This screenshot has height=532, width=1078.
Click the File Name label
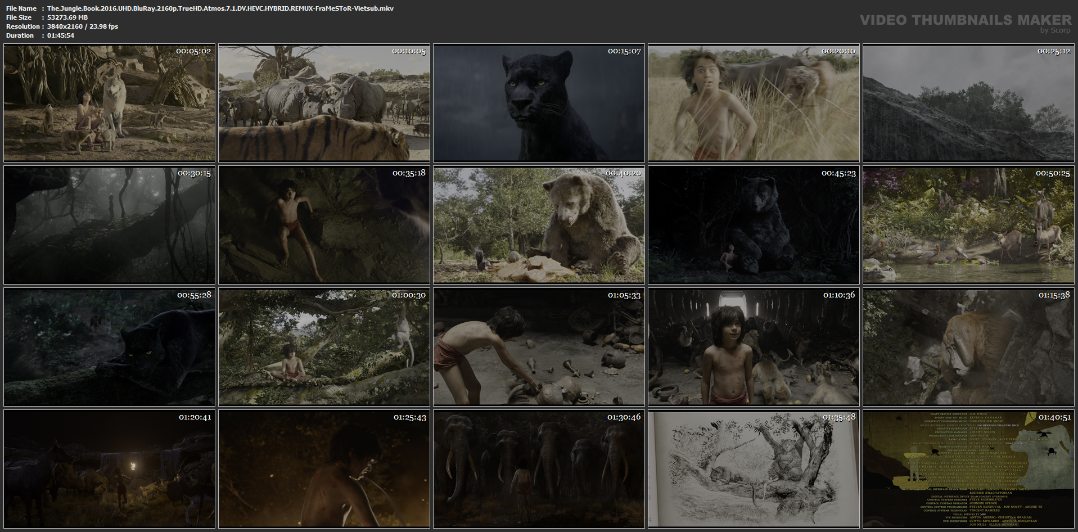[21, 8]
